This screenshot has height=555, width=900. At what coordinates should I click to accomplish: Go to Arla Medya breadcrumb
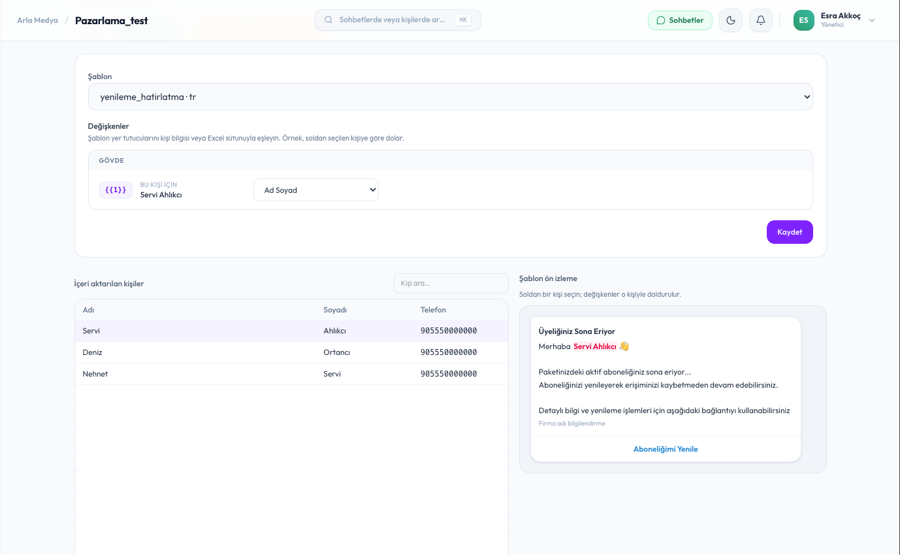pos(37,20)
